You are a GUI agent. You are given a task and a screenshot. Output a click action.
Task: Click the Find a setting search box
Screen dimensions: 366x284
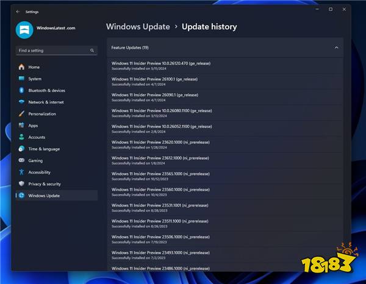[x=57, y=51]
